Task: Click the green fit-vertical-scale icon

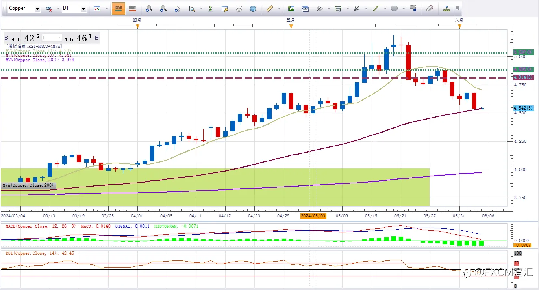Action: click(210, 8)
